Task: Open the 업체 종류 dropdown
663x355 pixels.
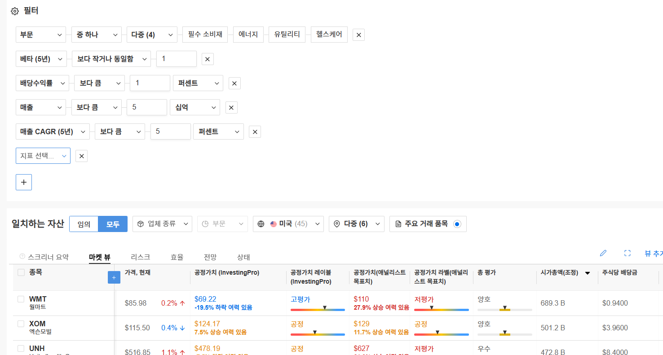Action: (x=162, y=224)
